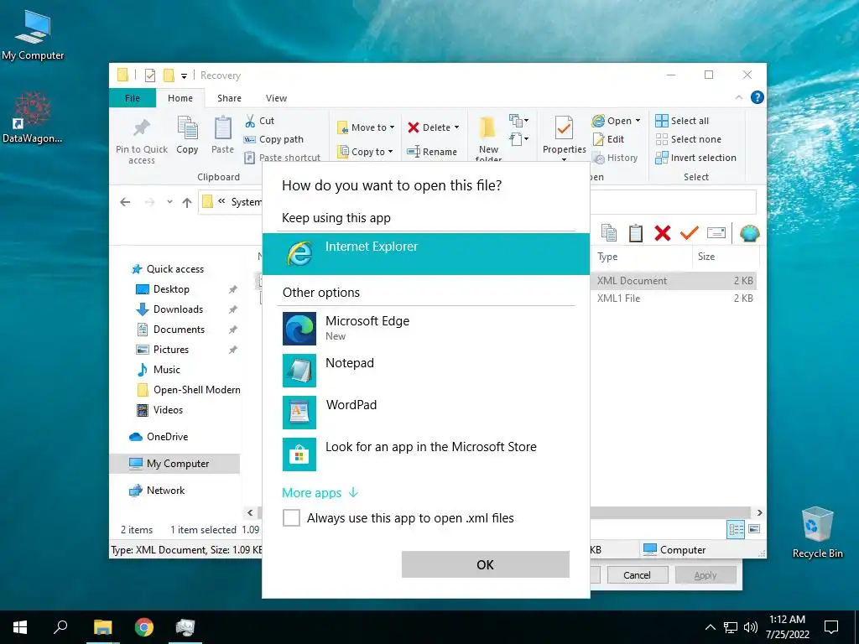Switch to the Share ribbon tab
859x644 pixels.
(x=229, y=98)
